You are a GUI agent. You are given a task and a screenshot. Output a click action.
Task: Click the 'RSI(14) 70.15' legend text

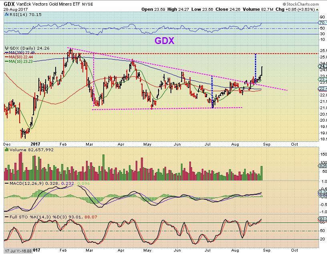(26, 14)
